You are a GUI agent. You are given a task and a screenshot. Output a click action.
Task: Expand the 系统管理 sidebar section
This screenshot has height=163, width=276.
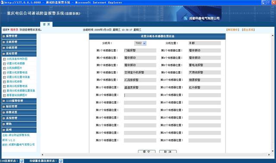coord(19,118)
